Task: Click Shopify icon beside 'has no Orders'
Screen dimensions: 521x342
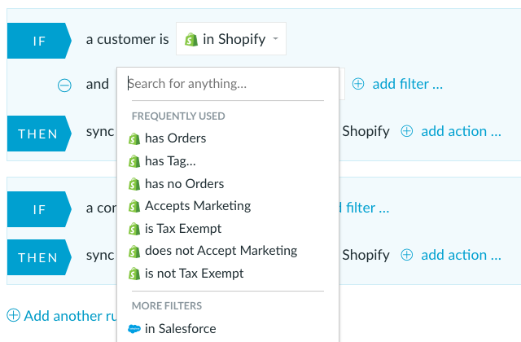Action: coord(134,184)
